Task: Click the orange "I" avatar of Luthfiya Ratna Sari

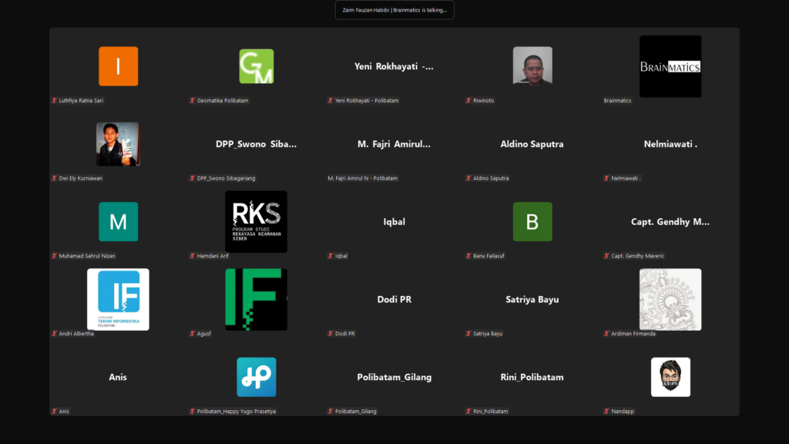Action: 118,66
